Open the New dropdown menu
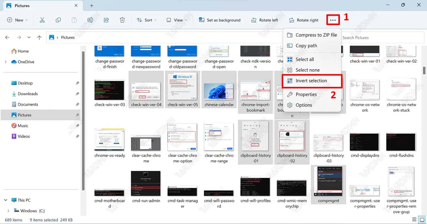The height and width of the screenshot is (224, 427). 17,20
